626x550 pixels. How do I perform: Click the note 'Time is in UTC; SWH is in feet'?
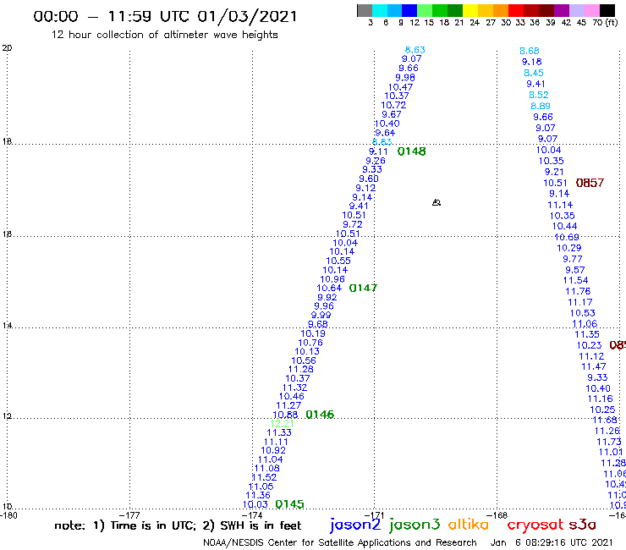(x=178, y=526)
